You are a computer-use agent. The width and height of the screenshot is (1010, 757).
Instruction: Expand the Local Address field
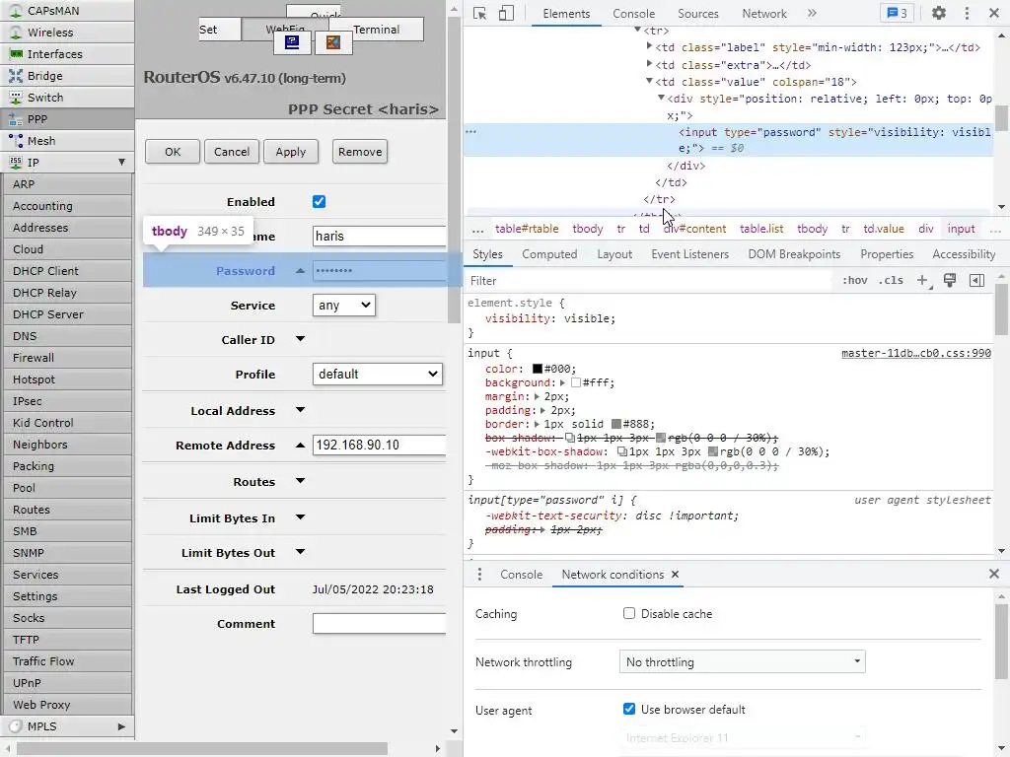click(300, 410)
